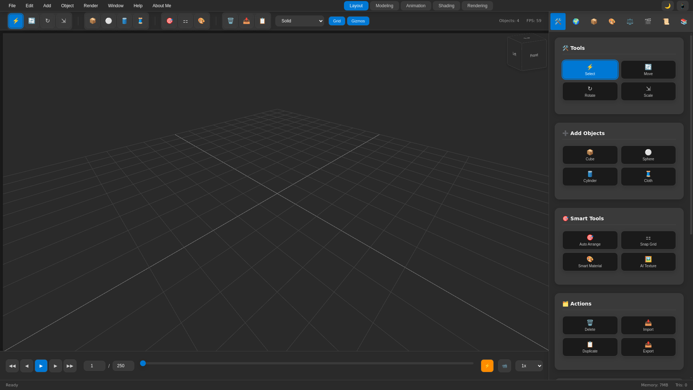Open the books library panel tab
693x390 pixels.
click(x=684, y=22)
